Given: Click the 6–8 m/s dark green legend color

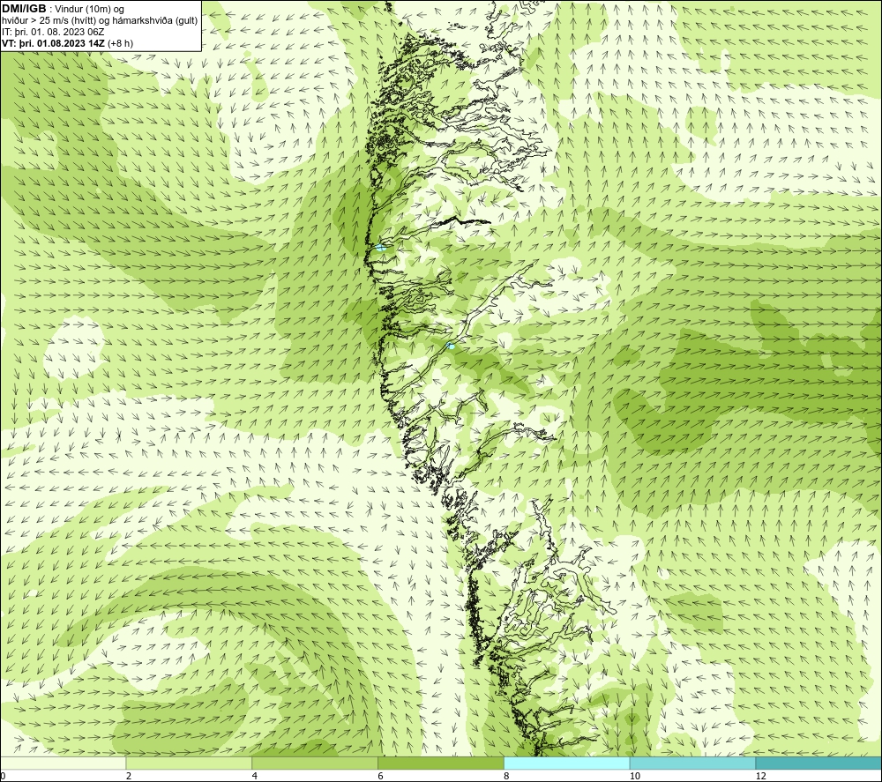Looking at the screenshot, I should (x=441, y=763).
